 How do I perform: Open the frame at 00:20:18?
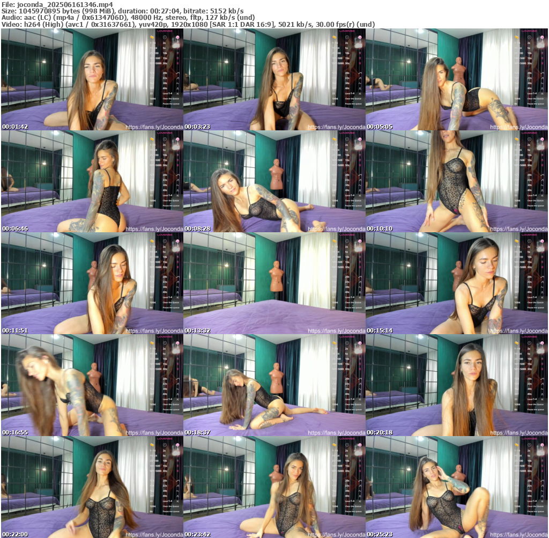pyautogui.click(x=457, y=385)
